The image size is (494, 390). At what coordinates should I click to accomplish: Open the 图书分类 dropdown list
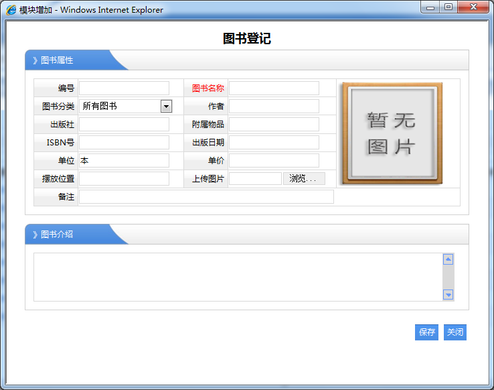166,107
